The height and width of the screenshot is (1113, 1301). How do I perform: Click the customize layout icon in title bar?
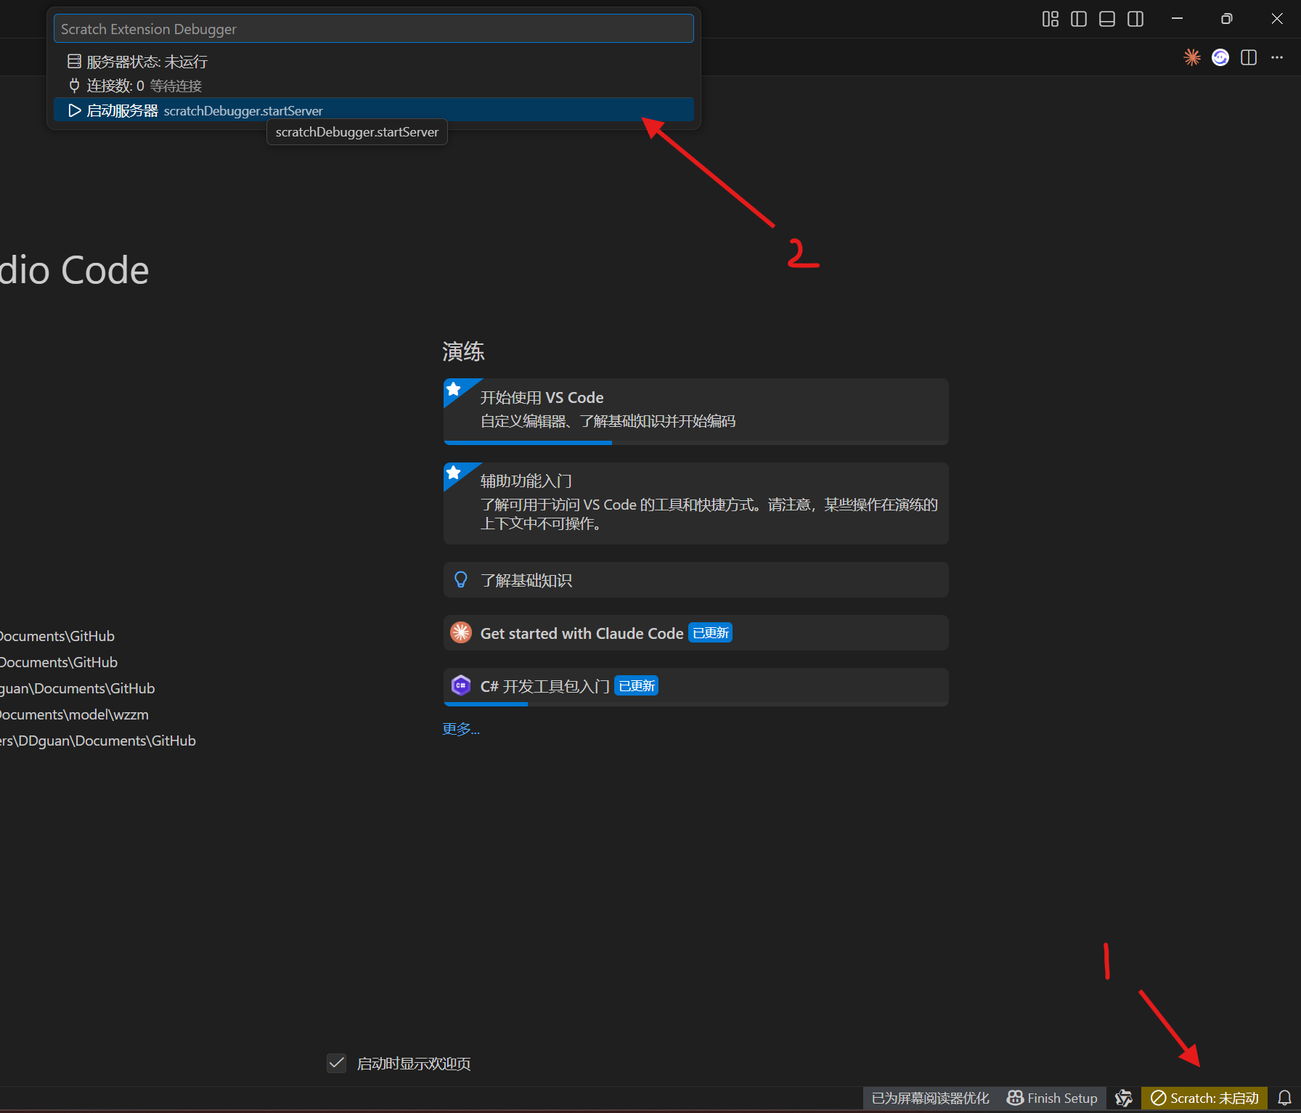coord(1050,19)
